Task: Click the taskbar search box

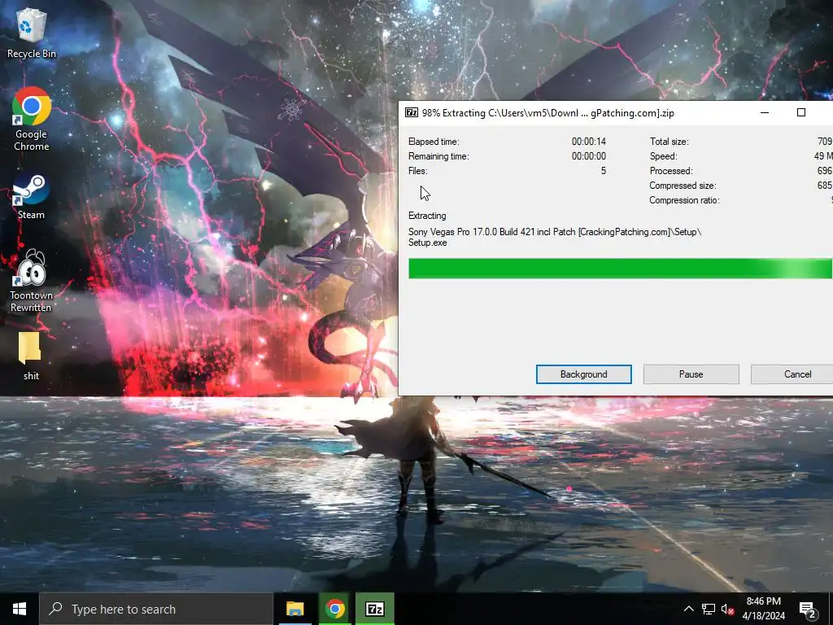Action: click(156, 609)
